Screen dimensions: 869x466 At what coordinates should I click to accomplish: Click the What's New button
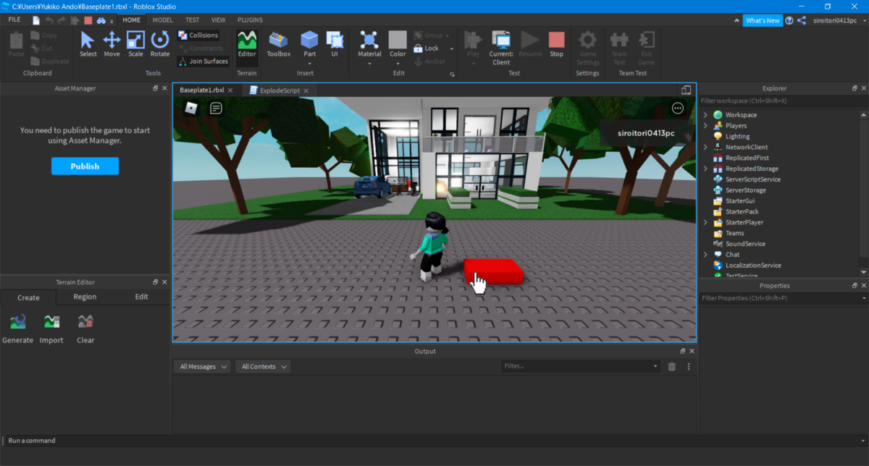coord(763,20)
